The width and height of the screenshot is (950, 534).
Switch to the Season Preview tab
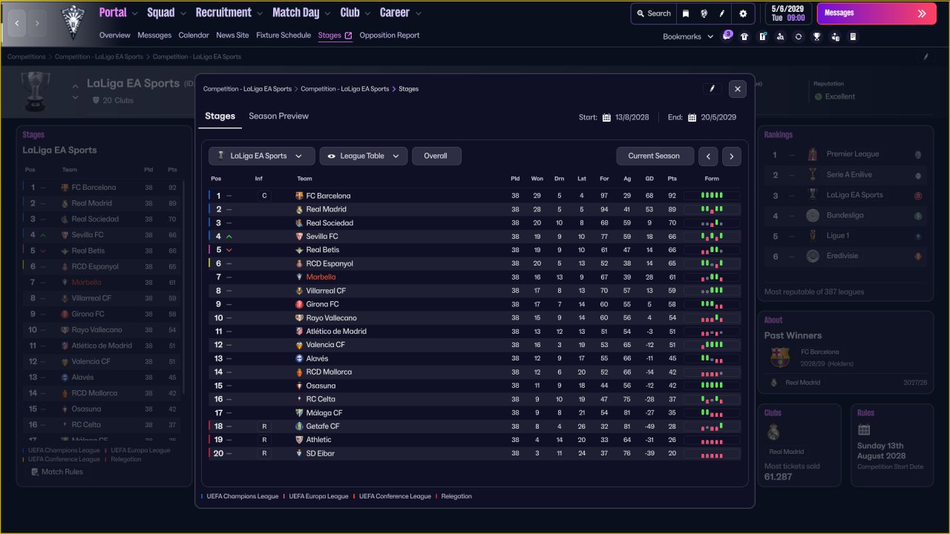278,116
